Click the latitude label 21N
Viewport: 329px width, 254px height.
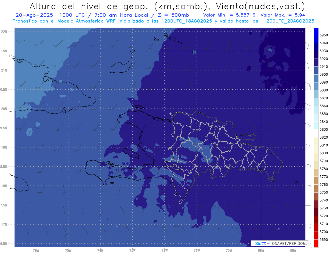click(4, 70)
